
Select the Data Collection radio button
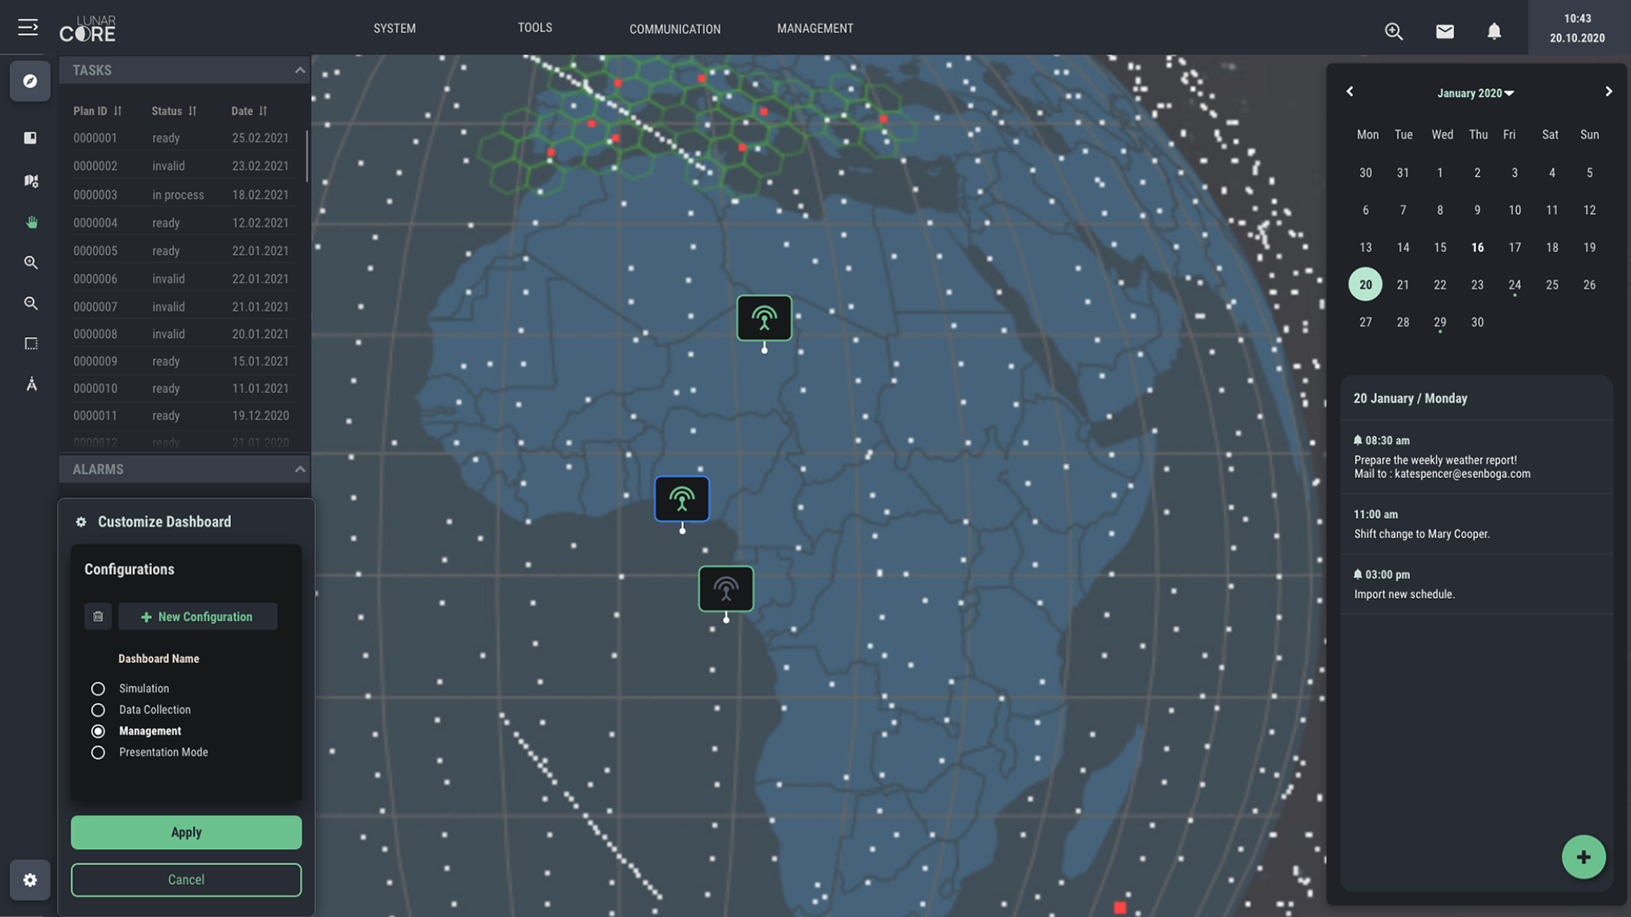click(99, 710)
